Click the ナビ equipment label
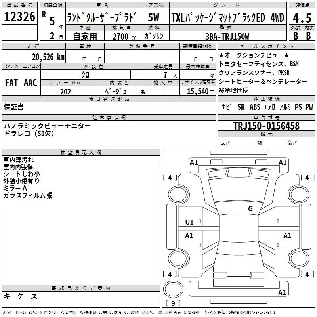Image resolution: width=317 pixels, height=317 pixels. [226, 107]
